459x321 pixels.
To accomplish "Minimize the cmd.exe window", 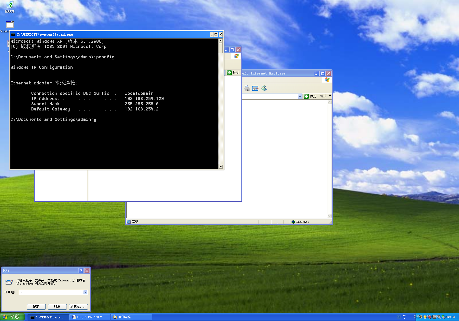I will pos(212,34).
